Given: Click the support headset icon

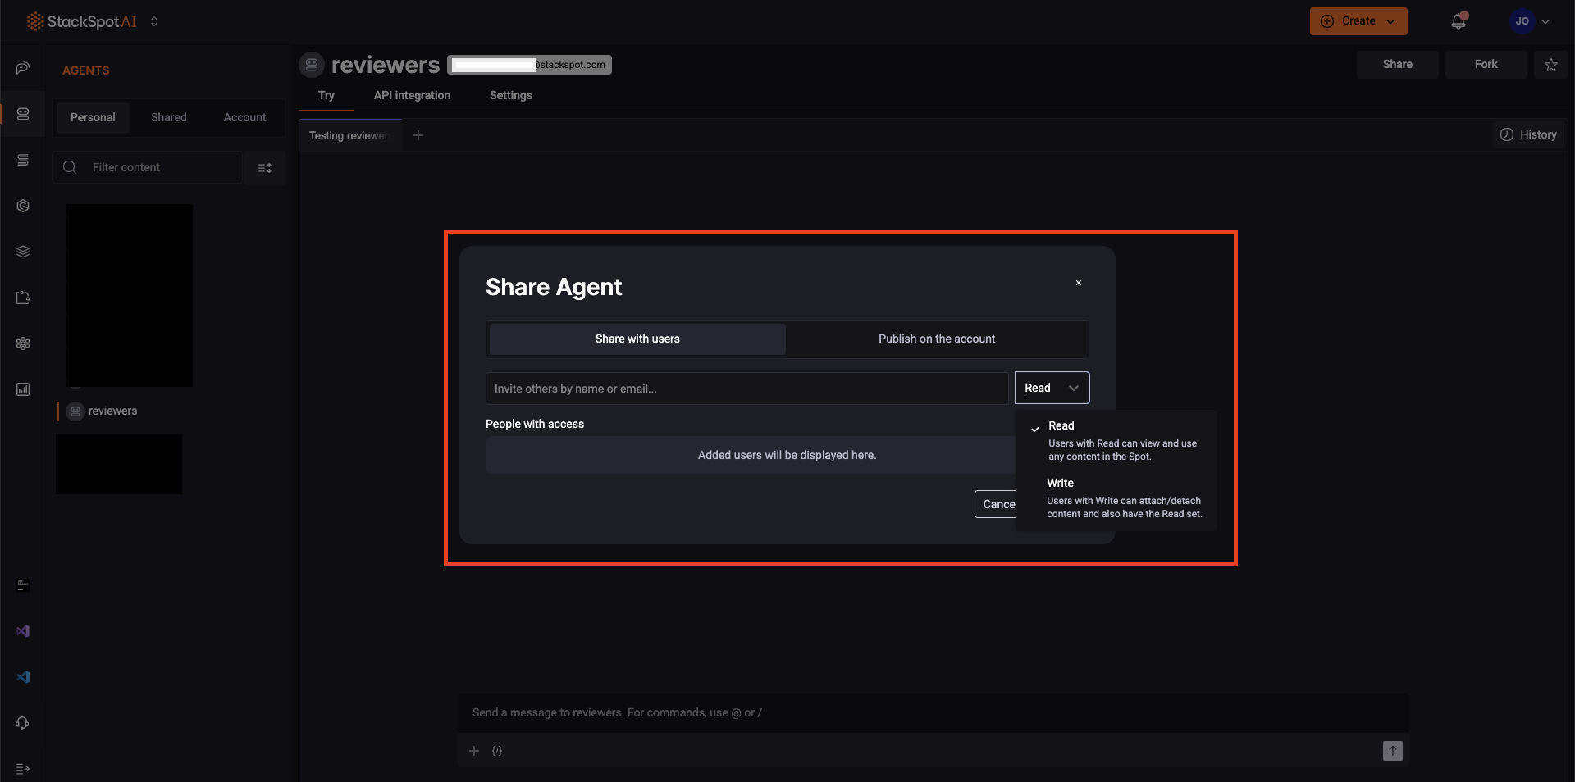Looking at the screenshot, I should pos(22,723).
